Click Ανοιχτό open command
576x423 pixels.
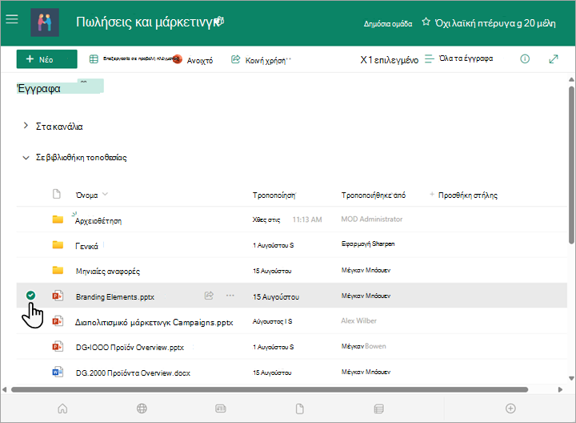(200, 60)
